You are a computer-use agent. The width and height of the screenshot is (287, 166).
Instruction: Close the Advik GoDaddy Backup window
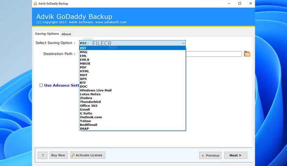coord(251,3)
